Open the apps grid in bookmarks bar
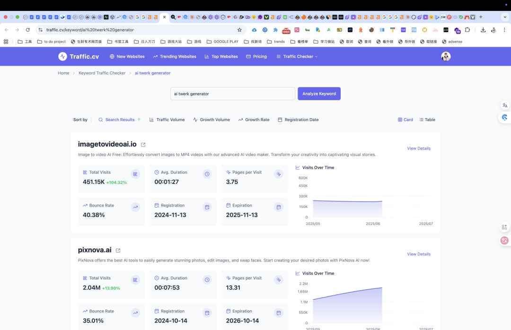 tap(6, 42)
